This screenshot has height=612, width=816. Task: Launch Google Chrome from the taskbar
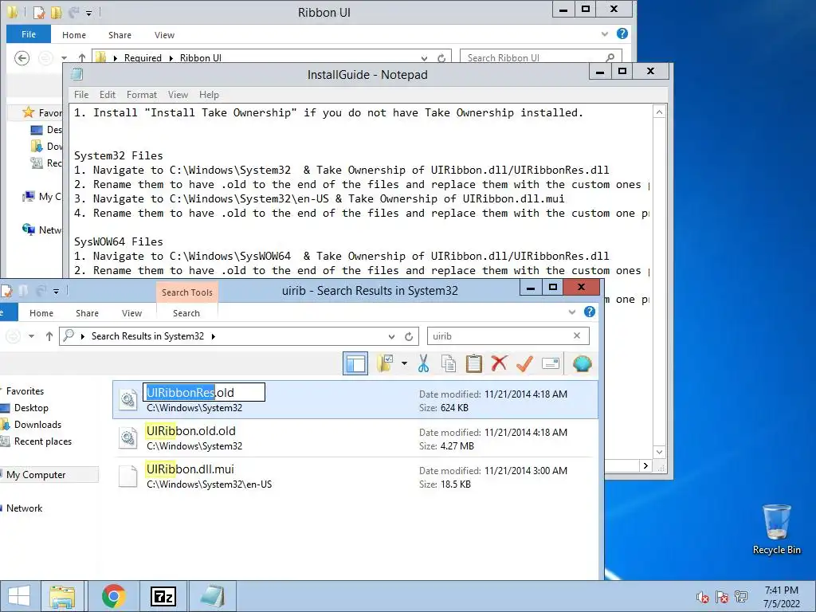(x=113, y=596)
